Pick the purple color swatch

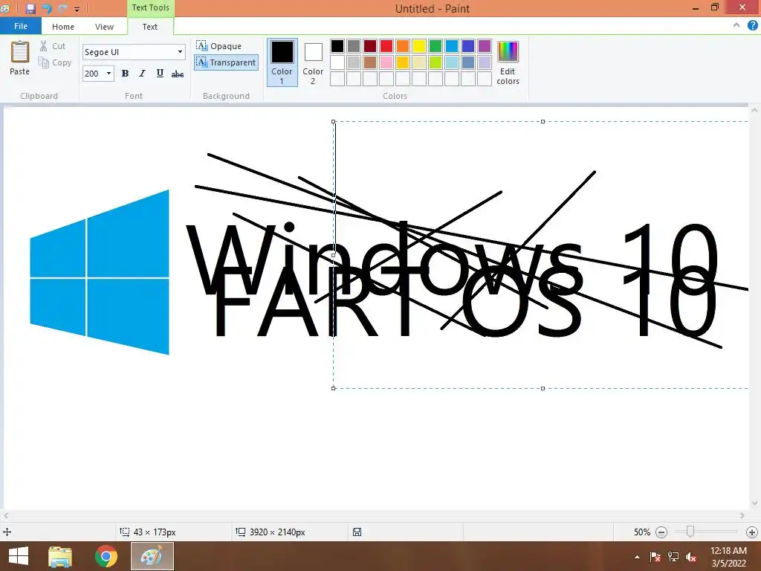click(x=485, y=46)
